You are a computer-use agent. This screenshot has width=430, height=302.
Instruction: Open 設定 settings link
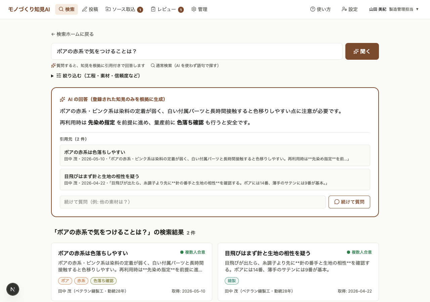coord(350,9)
